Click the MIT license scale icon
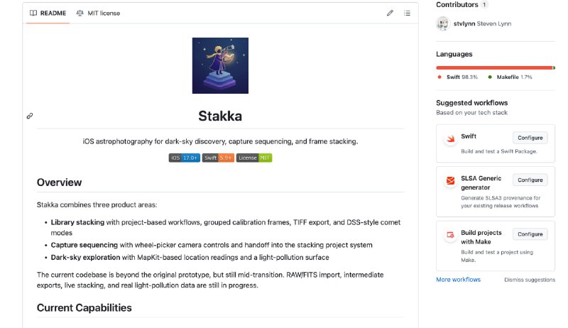568x328 pixels. tap(80, 13)
